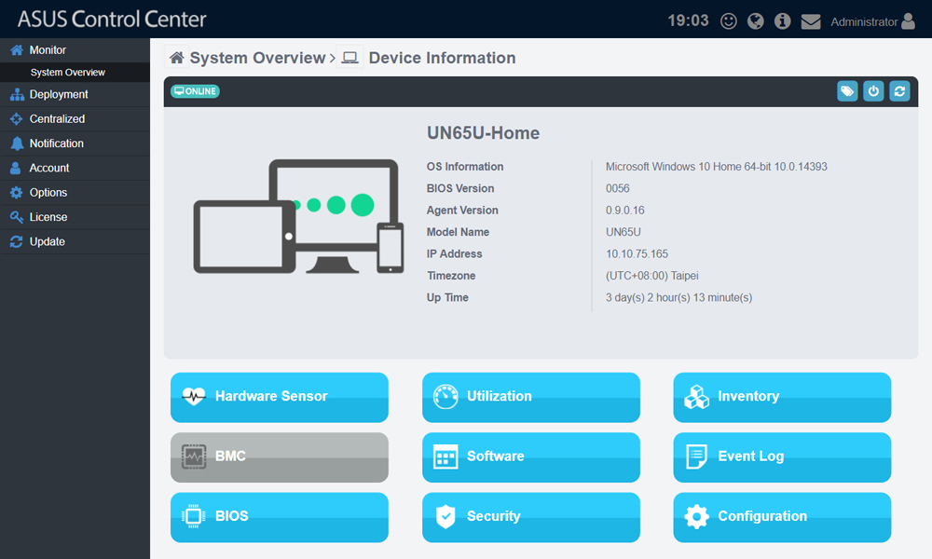Click the IP Address 10.10.75.165 link
The width and height of the screenshot is (932, 559).
(639, 253)
